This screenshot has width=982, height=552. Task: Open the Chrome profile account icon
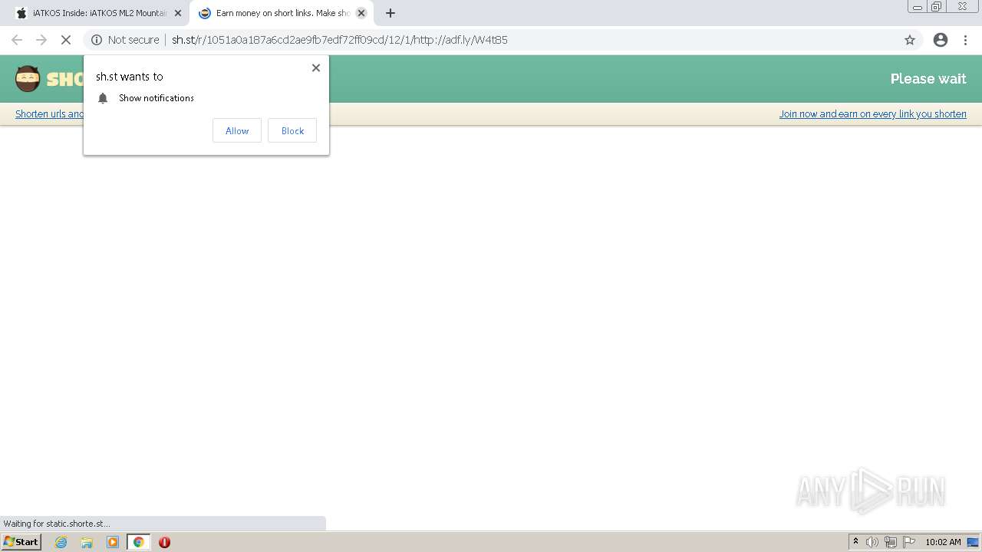(x=941, y=40)
